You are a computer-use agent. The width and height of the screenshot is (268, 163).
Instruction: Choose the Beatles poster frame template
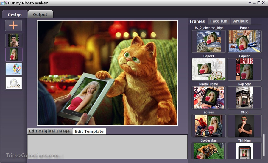pos(244,69)
